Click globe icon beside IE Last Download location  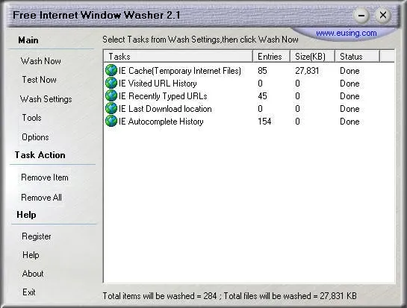click(x=111, y=108)
